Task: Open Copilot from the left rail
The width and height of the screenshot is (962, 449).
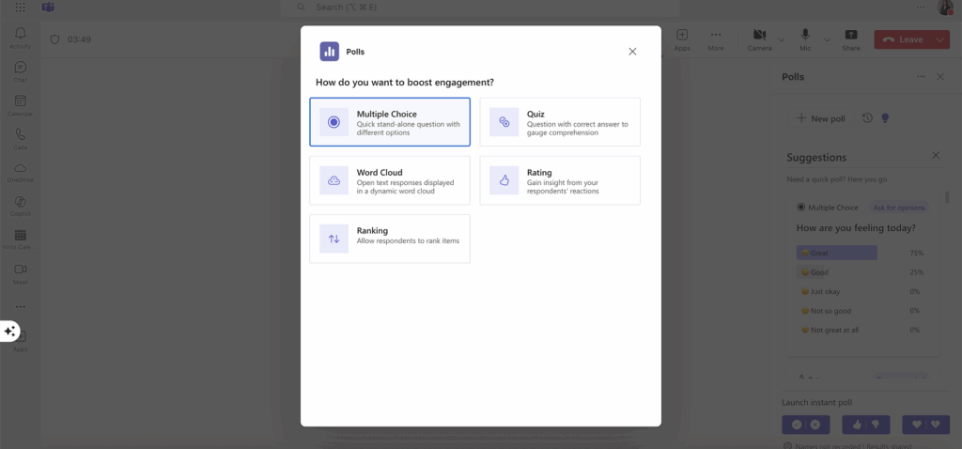Action: [x=20, y=206]
